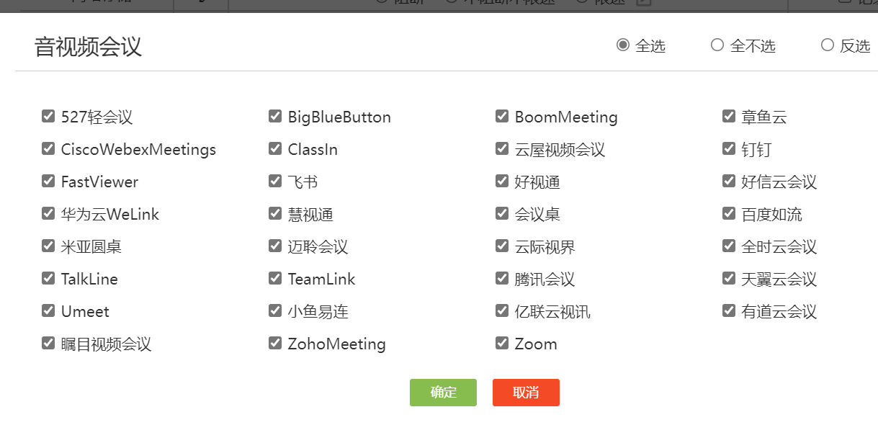This screenshot has height=425, width=878.
Task: Uncheck the 华为云WeLink option
Action: coord(48,214)
